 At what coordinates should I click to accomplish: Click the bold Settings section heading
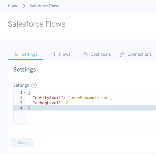point(24,70)
